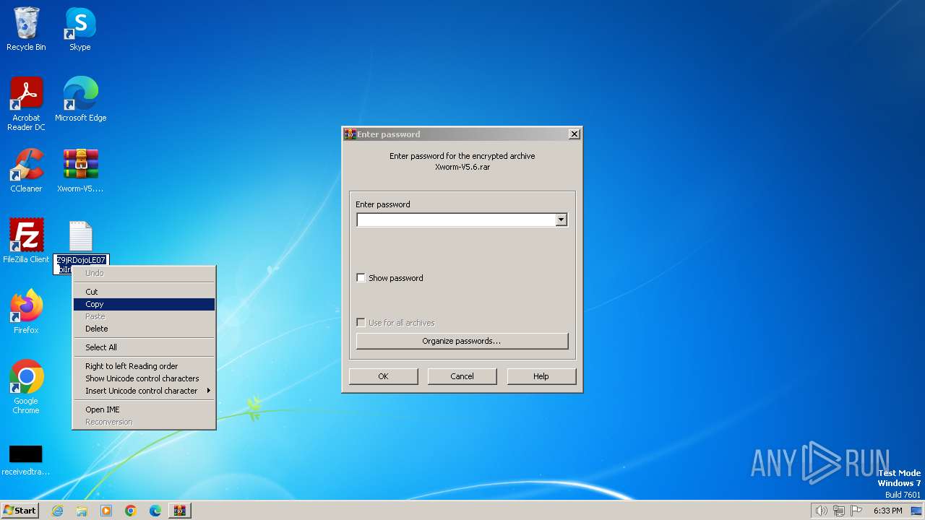925x520 pixels.
Task: Launch Internet Explorer from the taskbar
Action: [58, 511]
